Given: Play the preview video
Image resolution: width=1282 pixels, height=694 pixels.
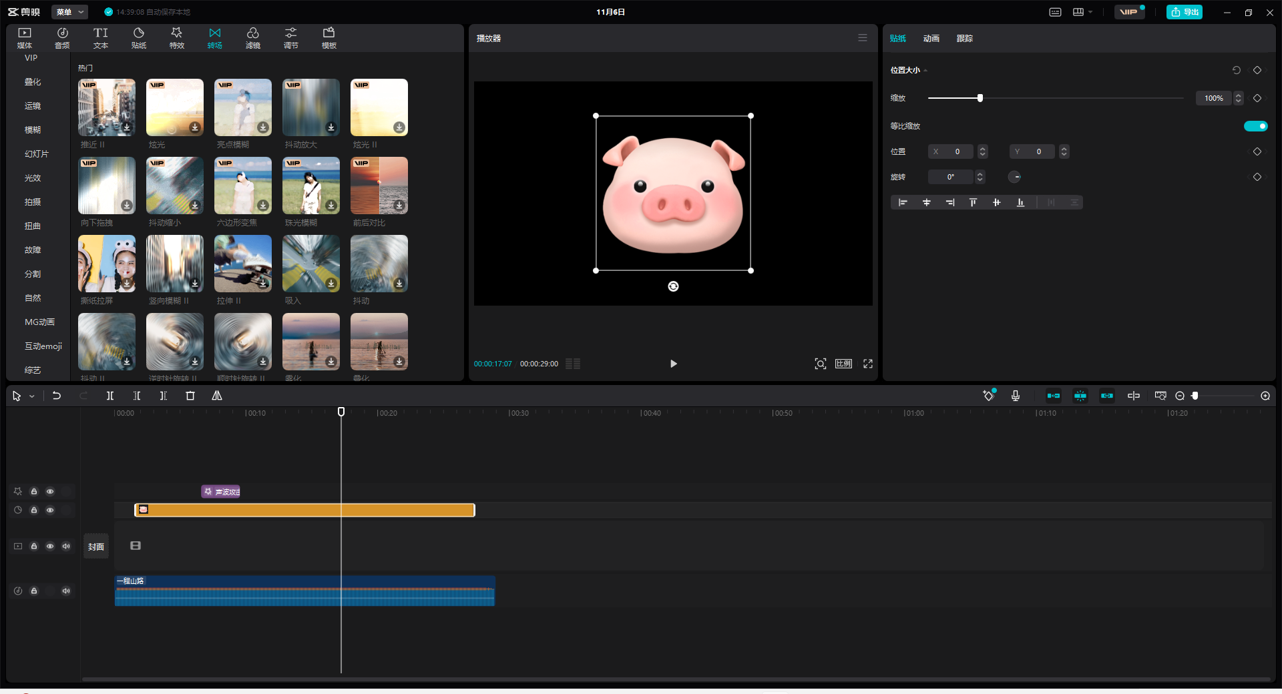Looking at the screenshot, I should point(673,364).
